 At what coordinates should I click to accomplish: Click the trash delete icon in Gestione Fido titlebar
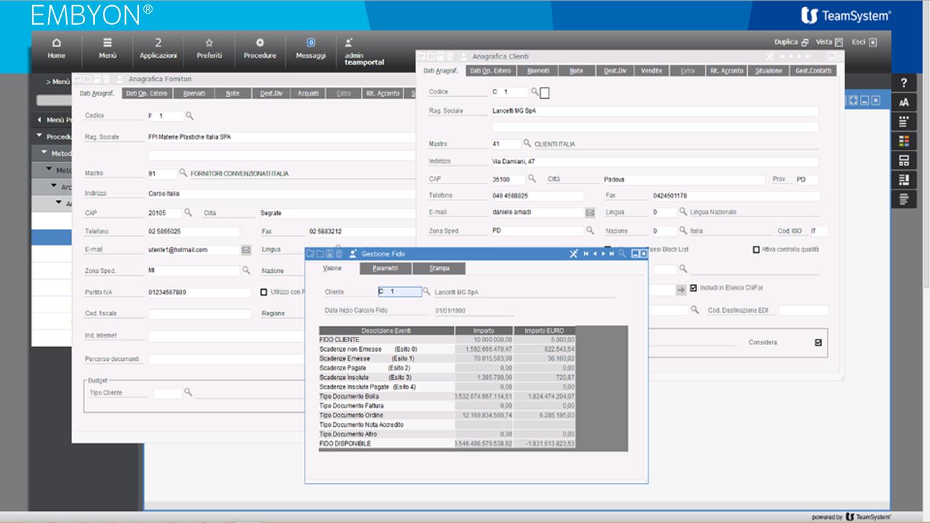point(339,253)
